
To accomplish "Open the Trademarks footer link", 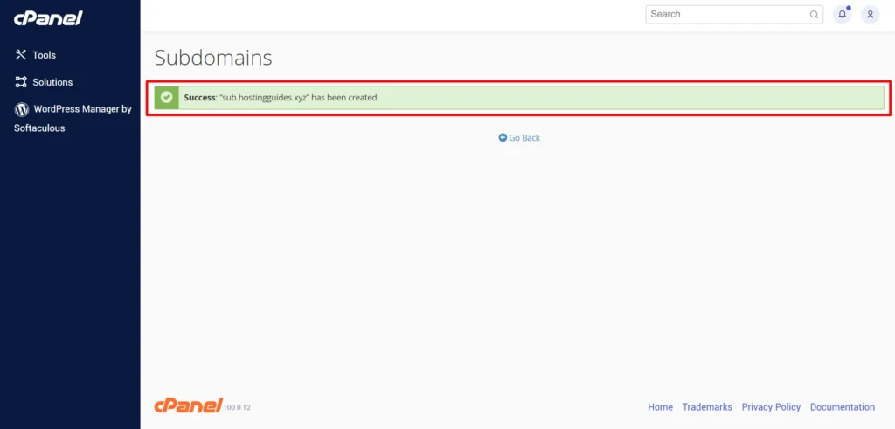I will coord(707,407).
